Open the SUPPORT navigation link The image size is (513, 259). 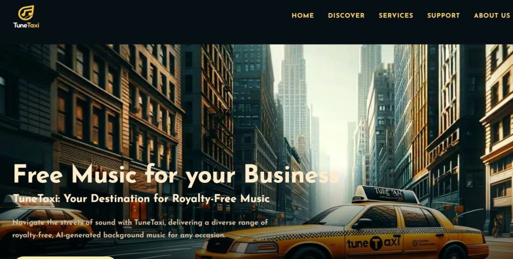coord(443,16)
